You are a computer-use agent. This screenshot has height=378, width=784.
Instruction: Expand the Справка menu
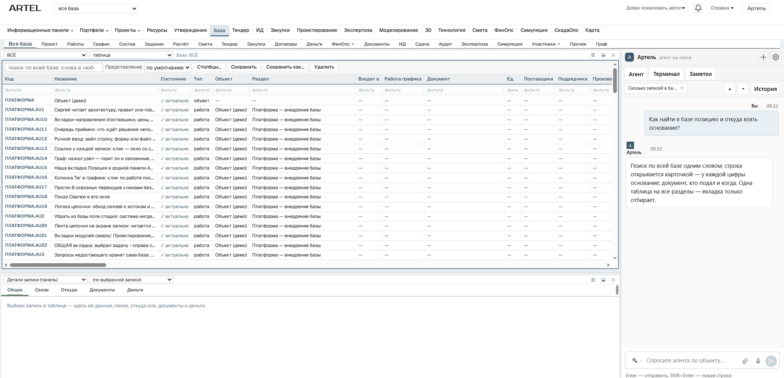click(722, 8)
